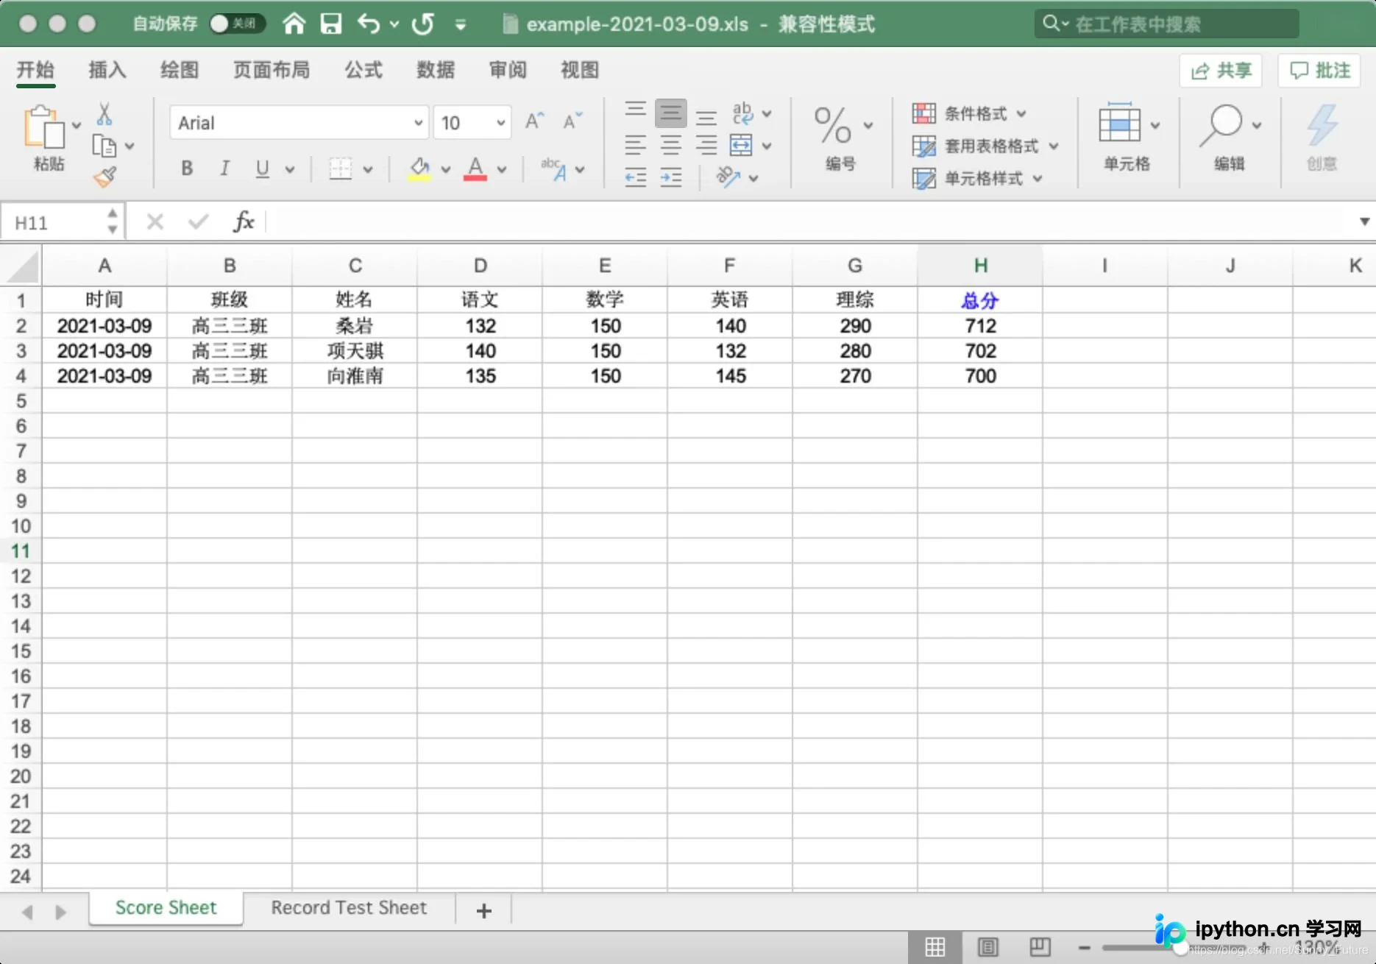
Task: Increase the cell indent
Action: coord(670,177)
